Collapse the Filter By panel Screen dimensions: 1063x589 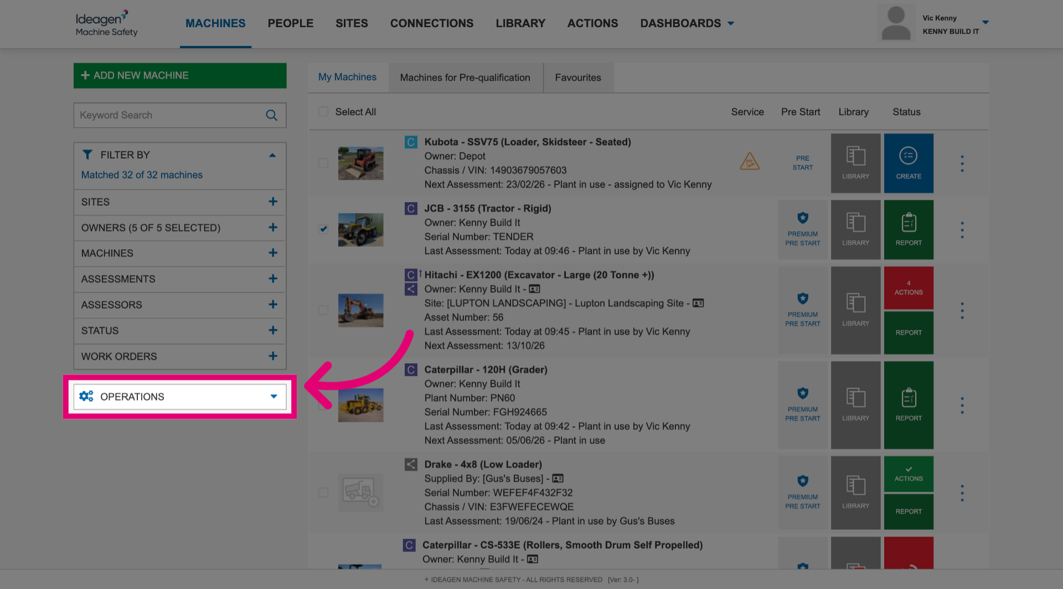pos(272,155)
